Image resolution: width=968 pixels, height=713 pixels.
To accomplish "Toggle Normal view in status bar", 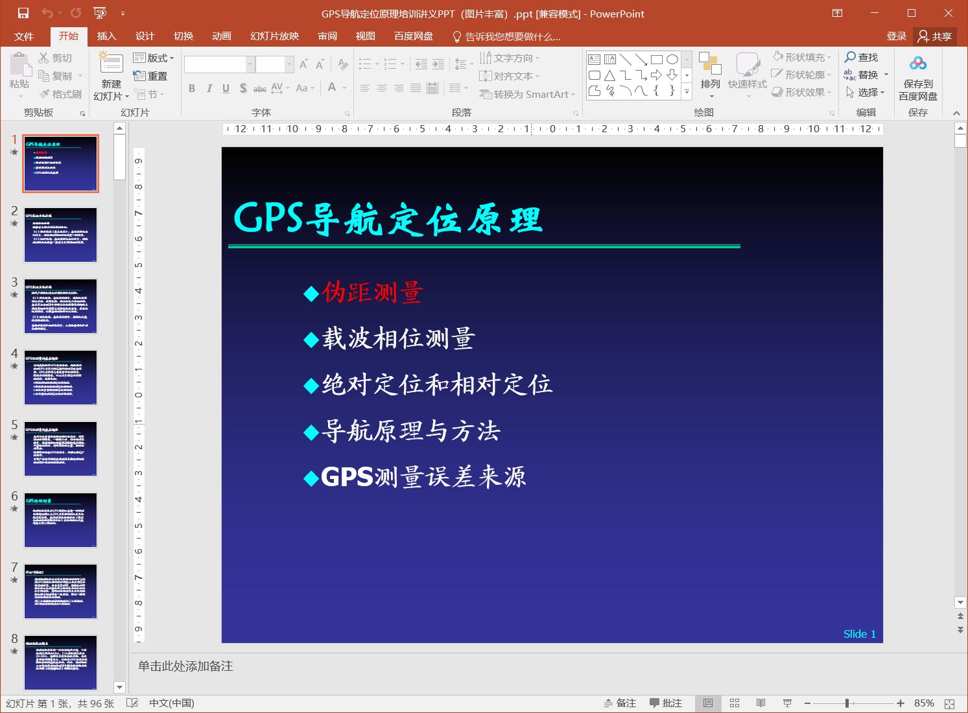I will click(x=708, y=703).
